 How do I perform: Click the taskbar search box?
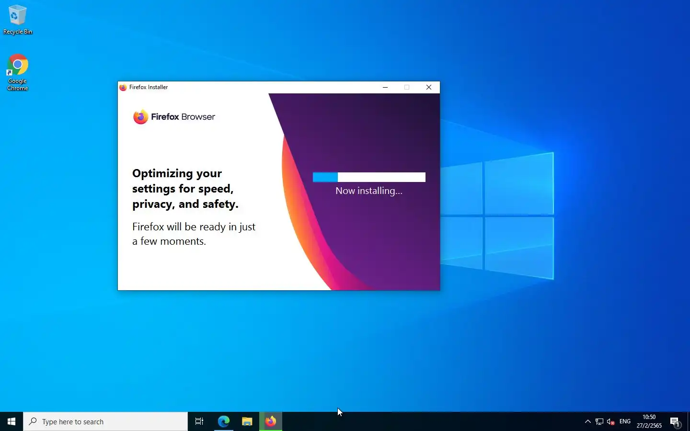point(105,421)
